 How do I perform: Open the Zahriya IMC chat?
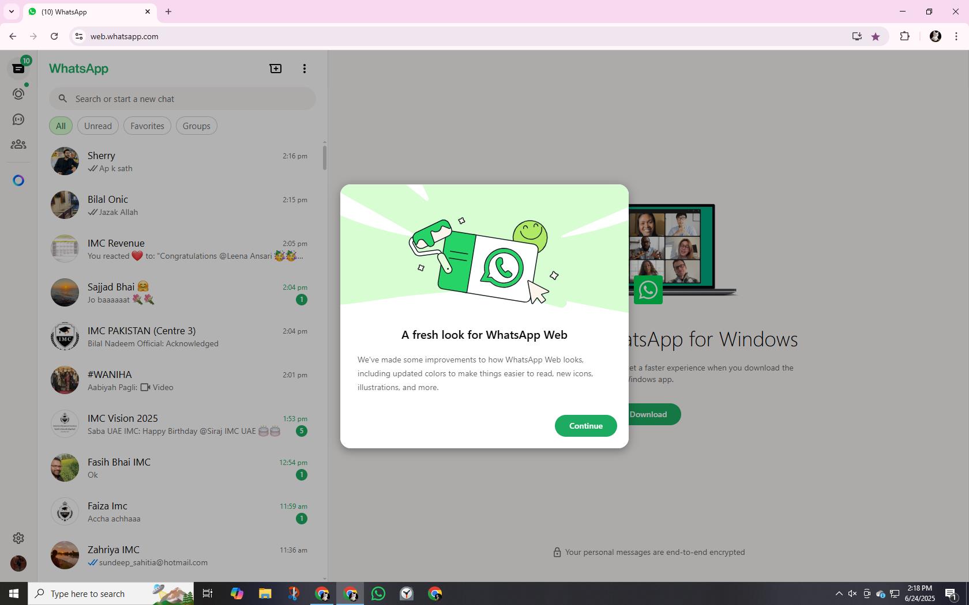coord(180,555)
